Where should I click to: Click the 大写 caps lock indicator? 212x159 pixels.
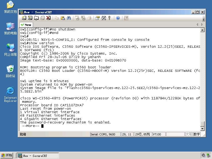coord(189,134)
